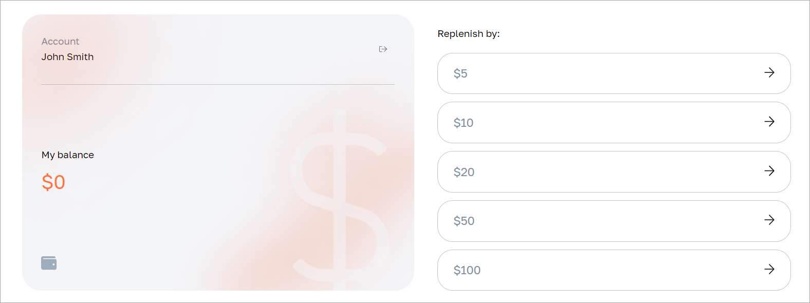
Task: Click the divider line under the account name
Action: point(218,85)
